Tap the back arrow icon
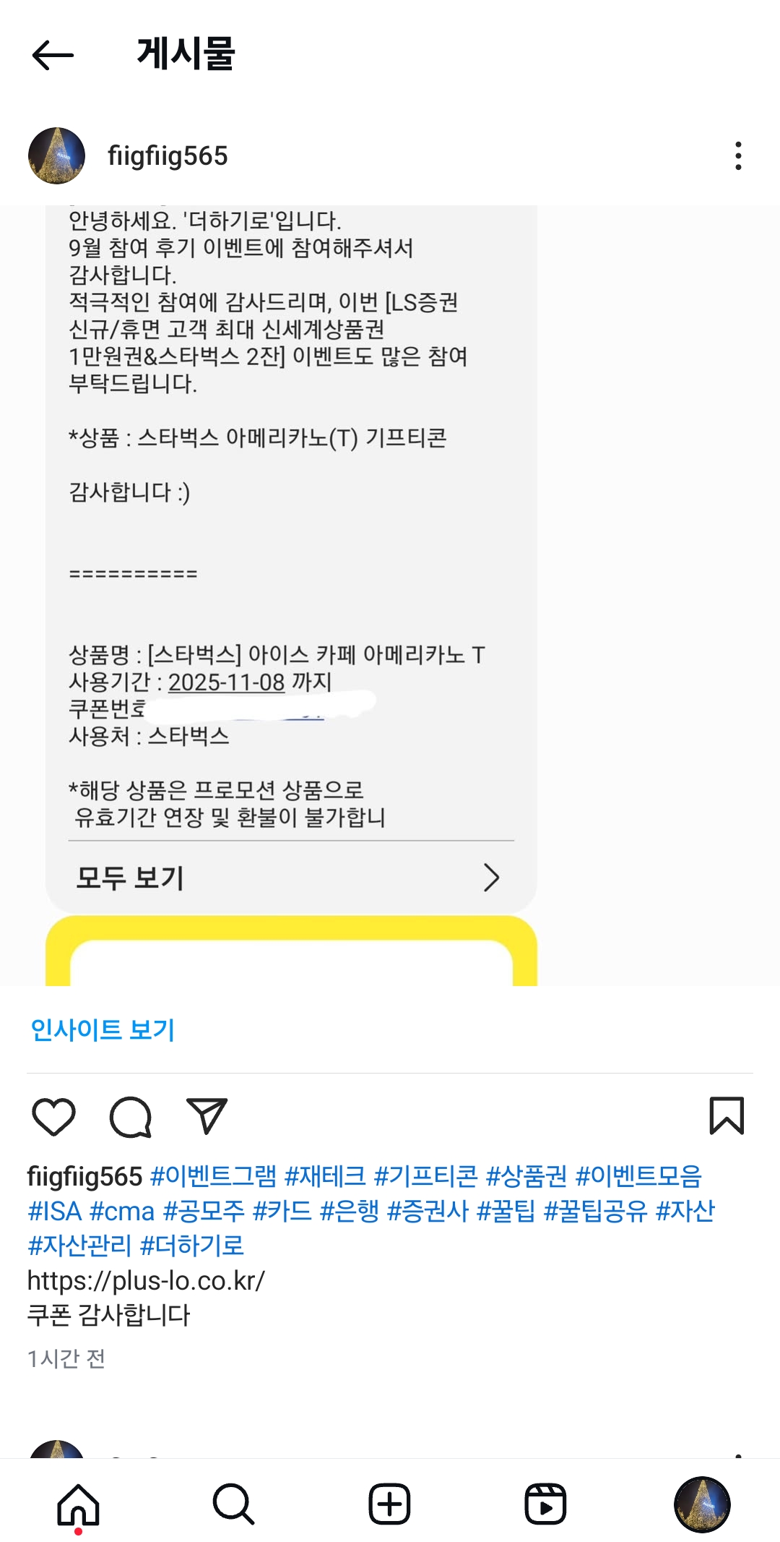 [x=53, y=55]
